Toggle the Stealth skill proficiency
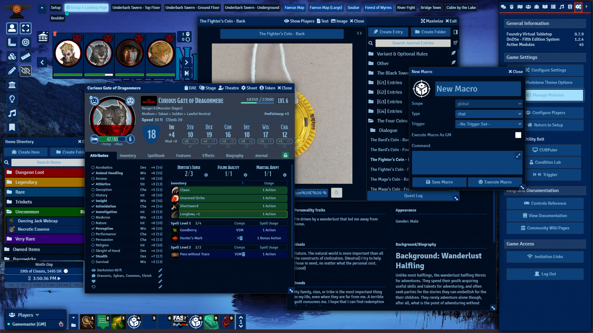Image resolution: width=593 pixels, height=333 pixels. tap(93, 256)
